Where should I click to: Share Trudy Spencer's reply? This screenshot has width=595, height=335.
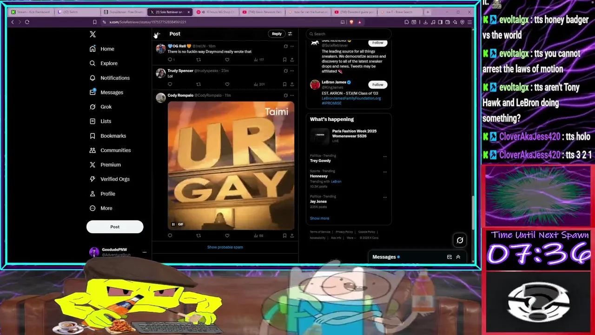(x=292, y=84)
